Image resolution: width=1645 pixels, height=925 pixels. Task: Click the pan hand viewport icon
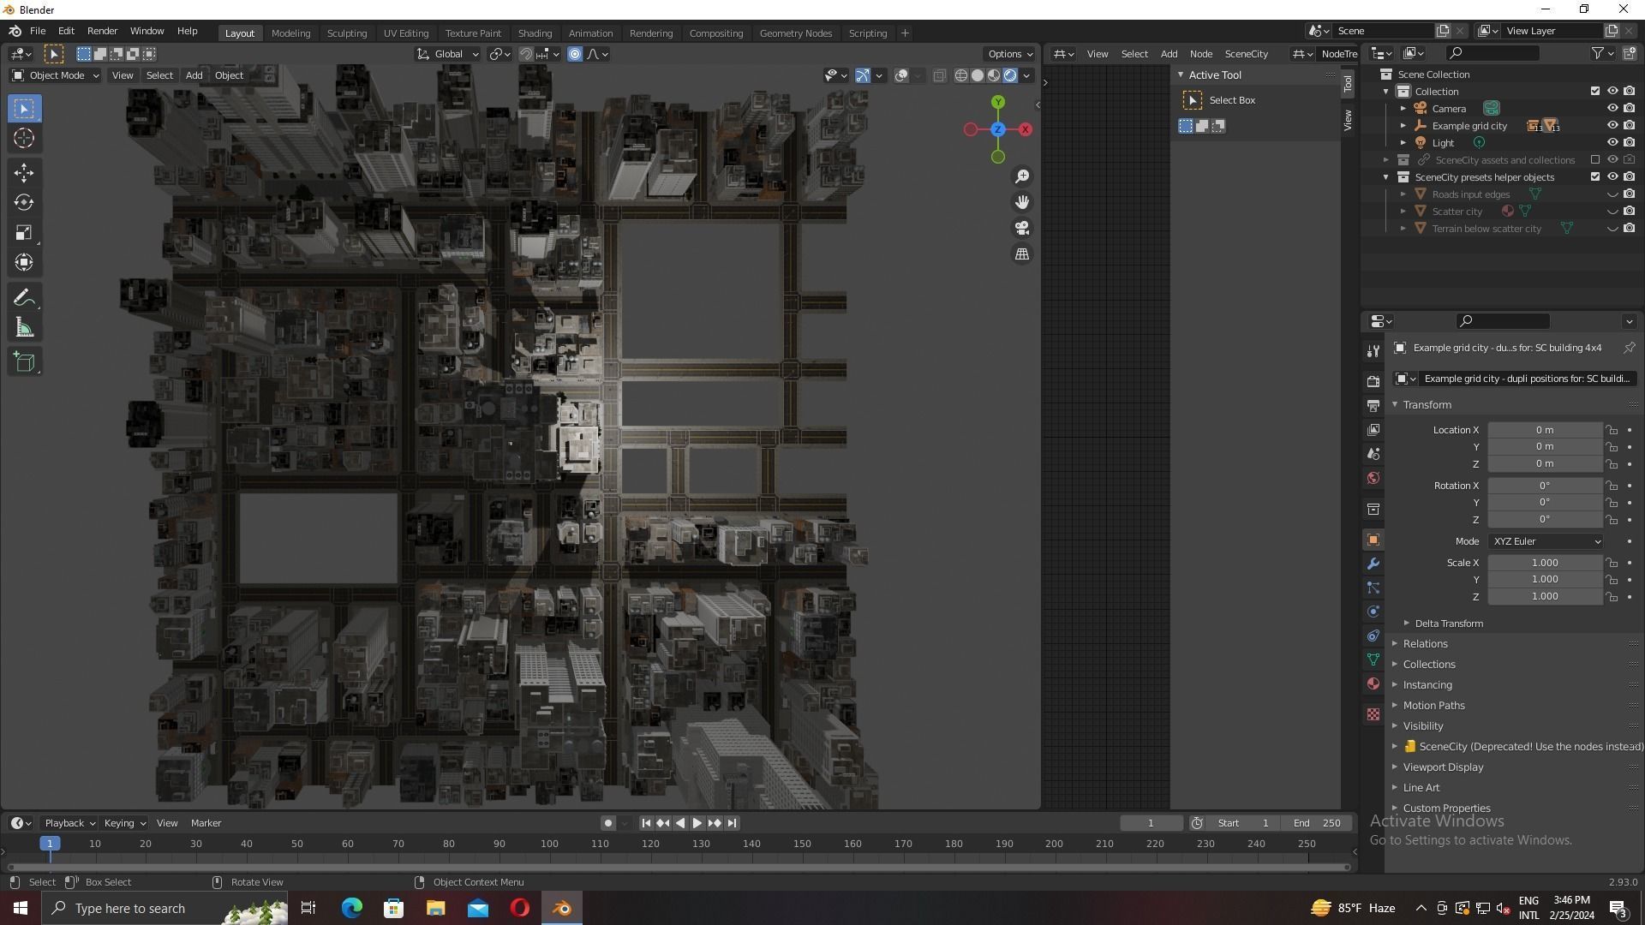(1022, 202)
